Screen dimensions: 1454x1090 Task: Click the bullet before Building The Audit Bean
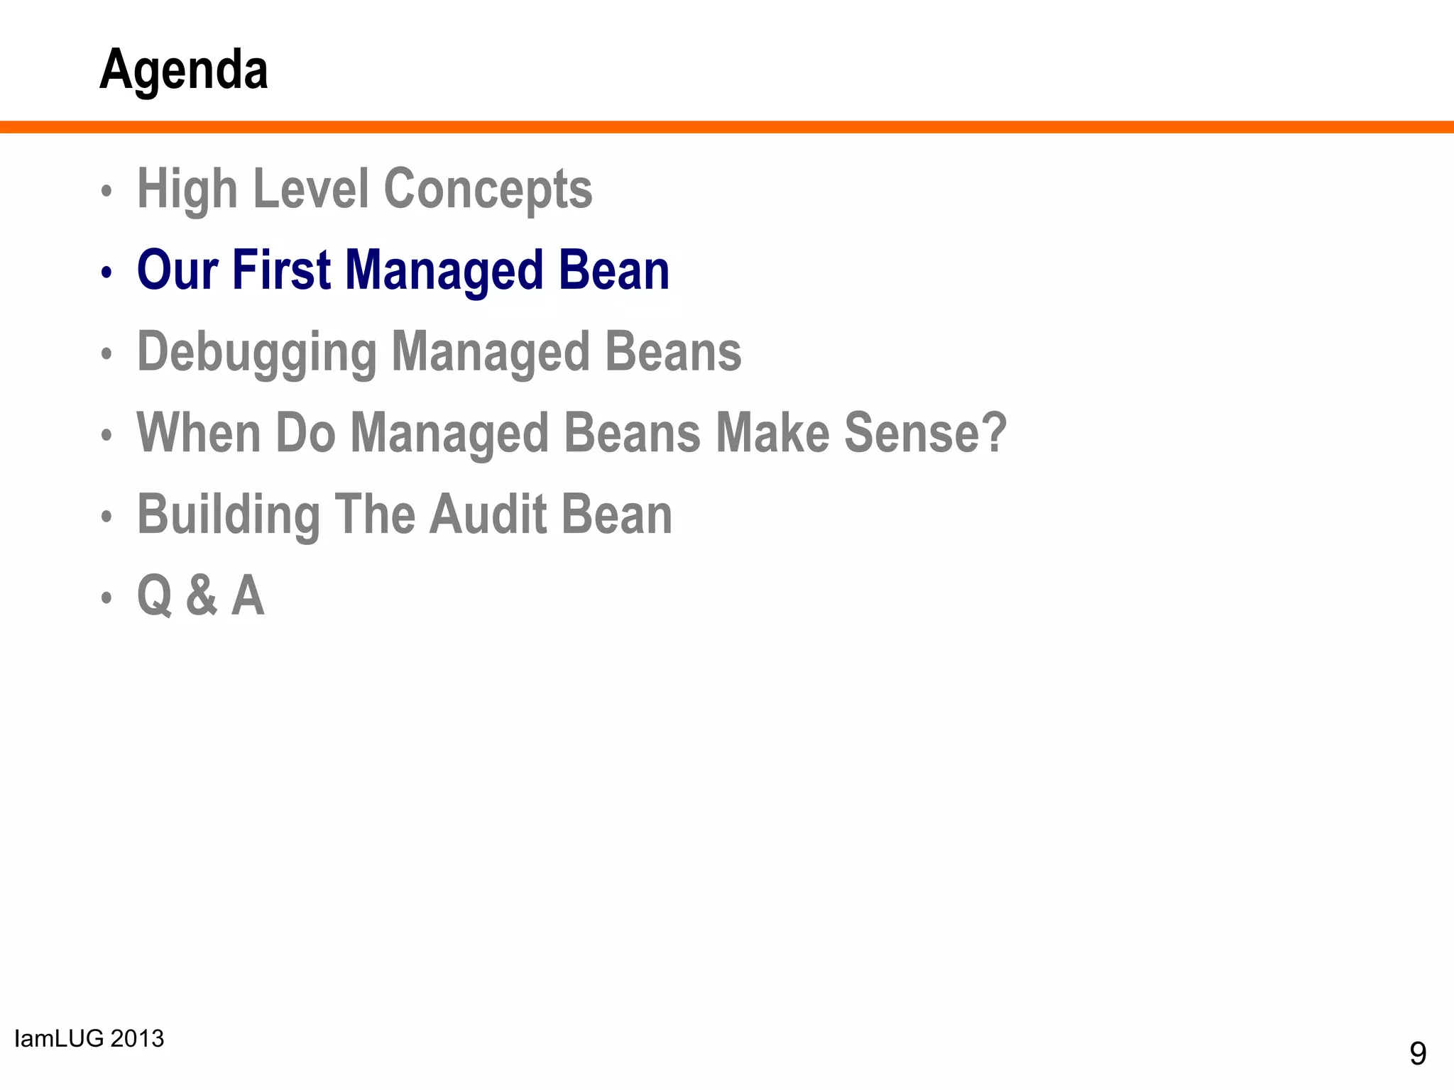(x=106, y=517)
